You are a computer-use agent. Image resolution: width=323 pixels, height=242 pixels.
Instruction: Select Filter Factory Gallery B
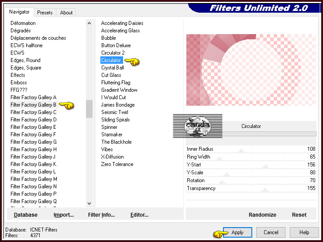pyautogui.click(x=33, y=105)
